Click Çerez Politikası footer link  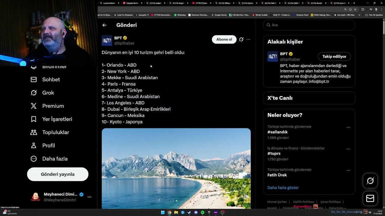[331, 202]
